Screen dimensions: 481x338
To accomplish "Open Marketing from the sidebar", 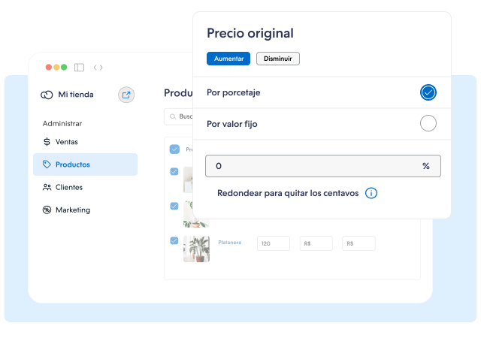I will click(72, 210).
